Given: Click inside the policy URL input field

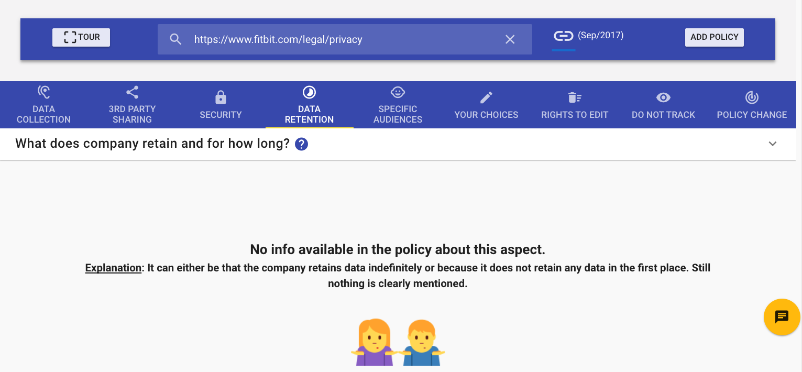Looking at the screenshot, I should point(340,39).
